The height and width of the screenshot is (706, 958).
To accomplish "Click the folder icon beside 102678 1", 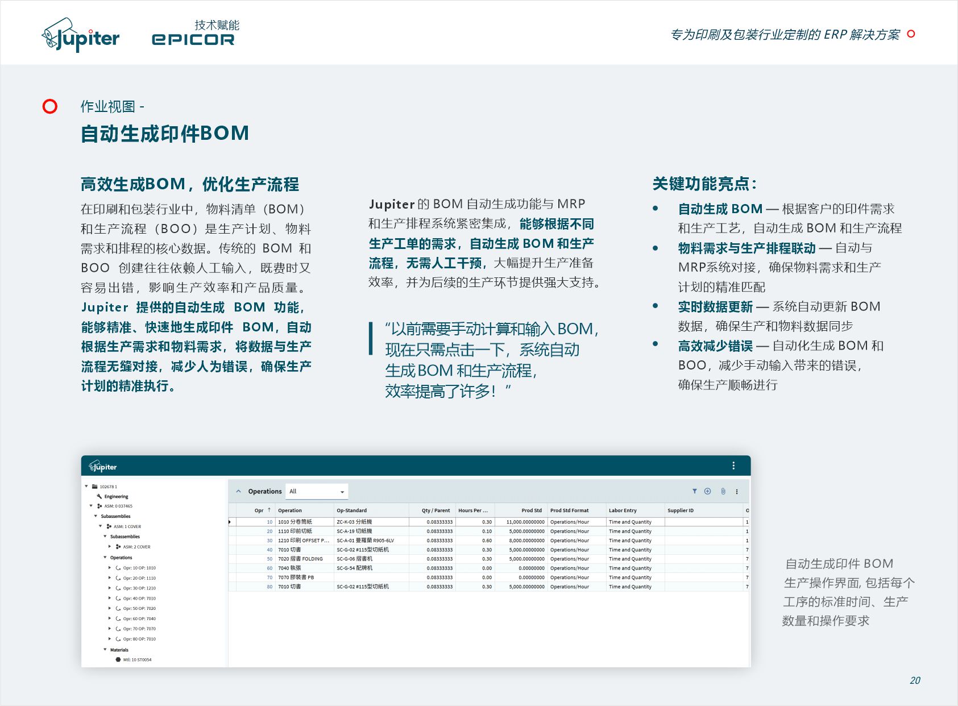I will point(95,487).
